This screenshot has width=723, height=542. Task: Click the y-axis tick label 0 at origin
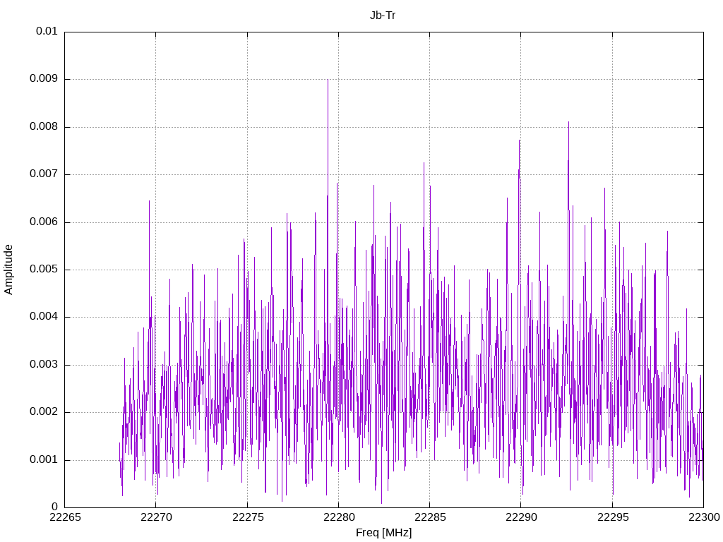point(54,507)
